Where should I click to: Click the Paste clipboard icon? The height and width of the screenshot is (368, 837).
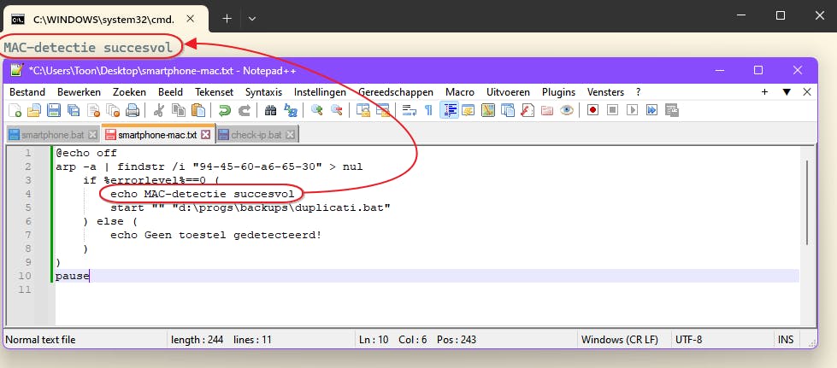click(x=198, y=110)
